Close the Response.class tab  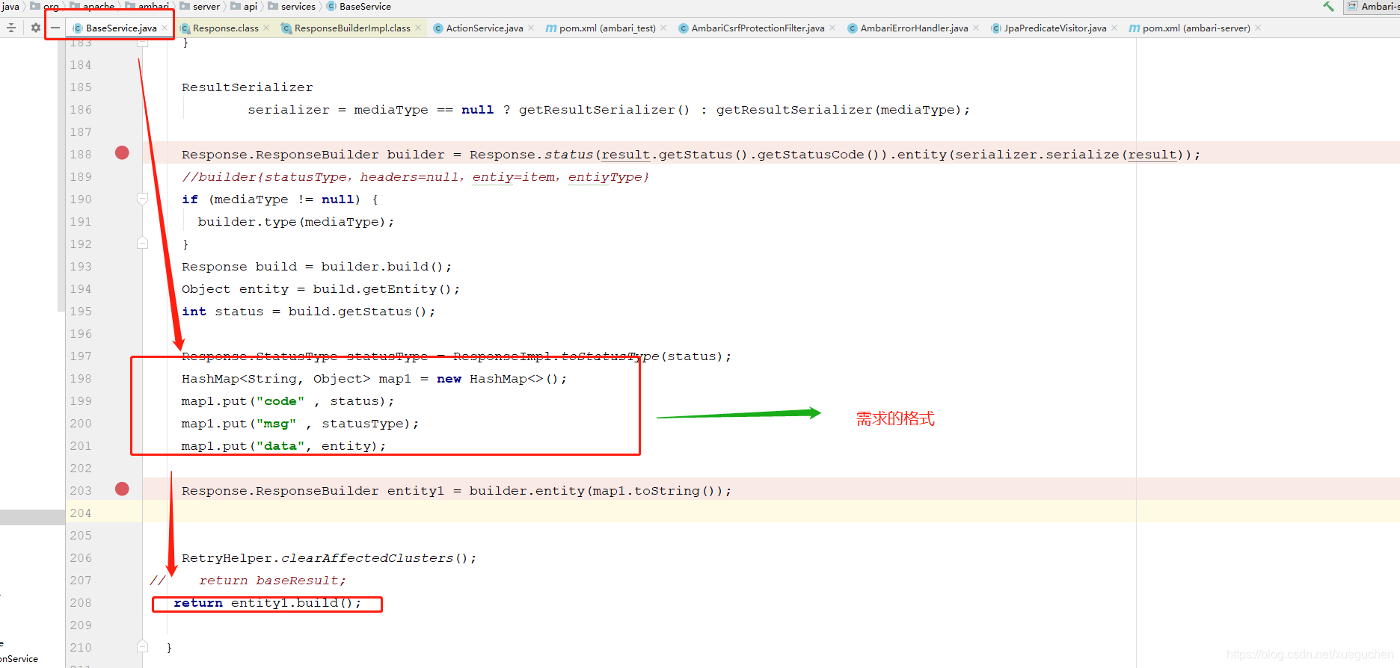point(266,28)
